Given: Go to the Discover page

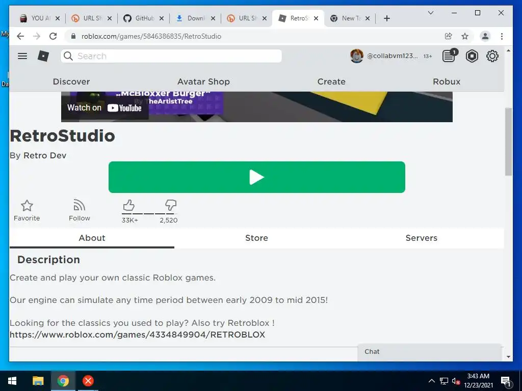Looking at the screenshot, I should 71,81.
